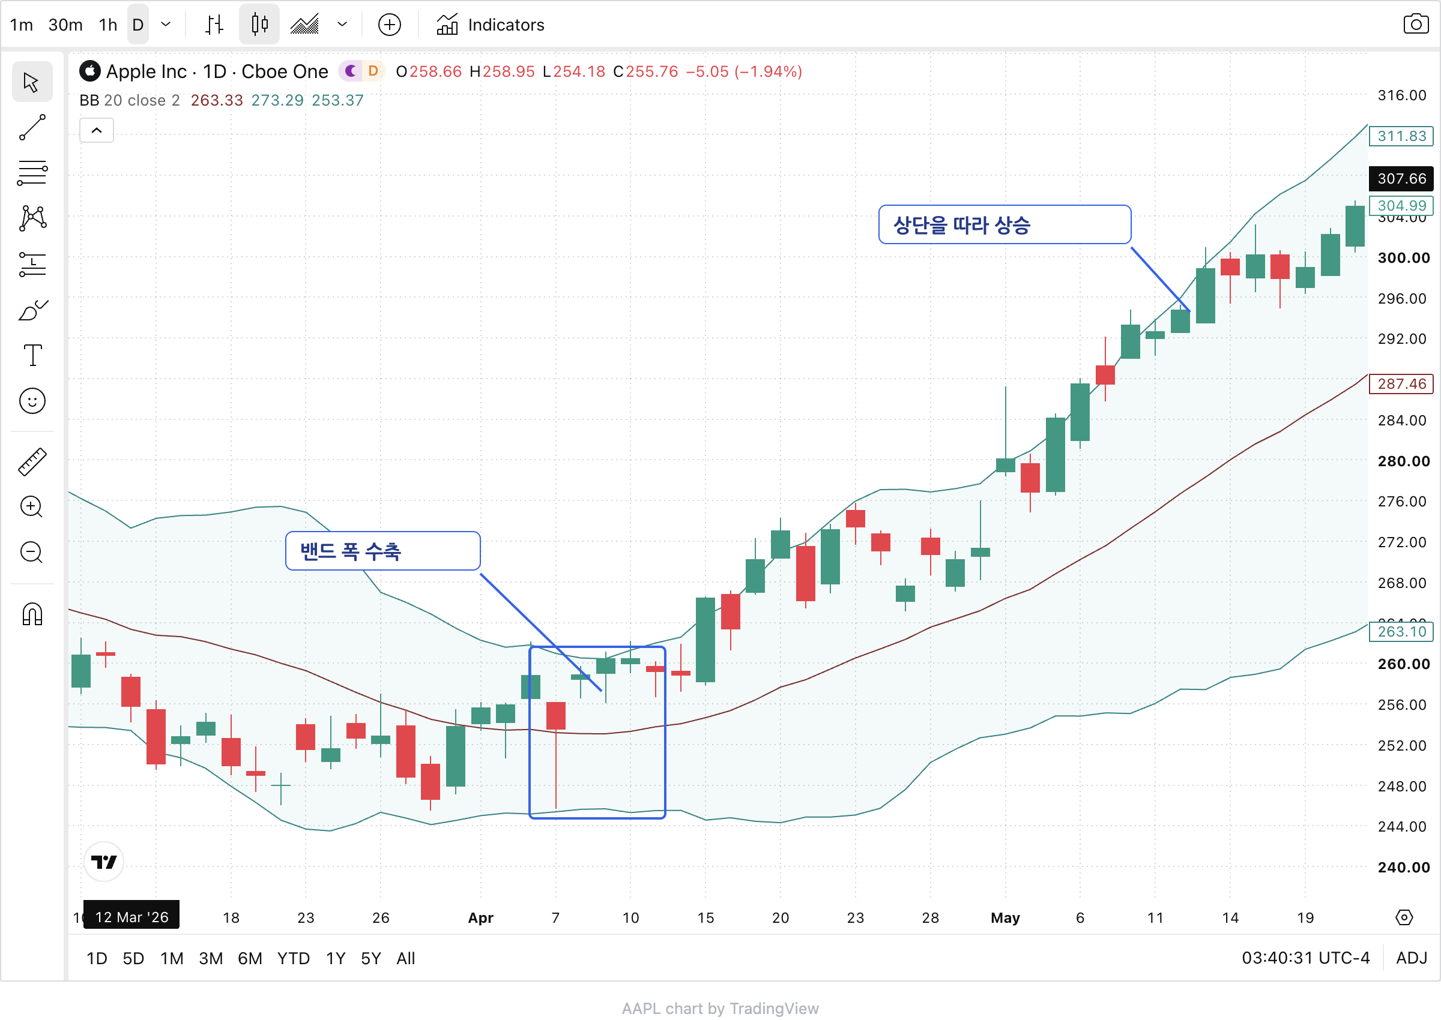Select the 1h interval
The image size is (1441, 1020).
(108, 25)
